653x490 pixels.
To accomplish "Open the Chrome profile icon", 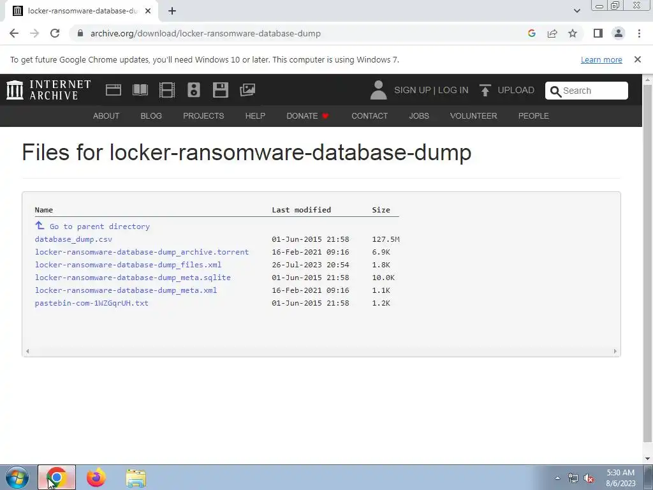I will 619,33.
